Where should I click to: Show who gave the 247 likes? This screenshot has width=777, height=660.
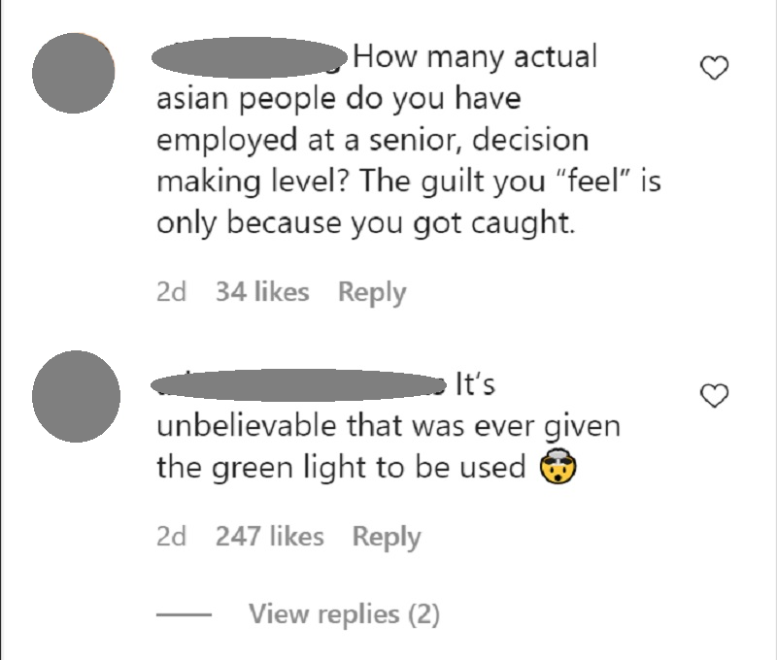270,536
